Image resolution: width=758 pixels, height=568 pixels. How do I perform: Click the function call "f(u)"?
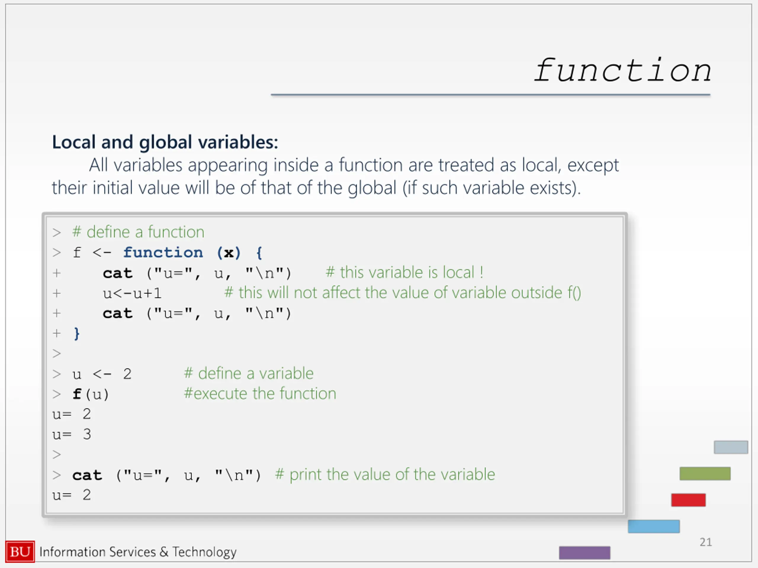point(91,394)
